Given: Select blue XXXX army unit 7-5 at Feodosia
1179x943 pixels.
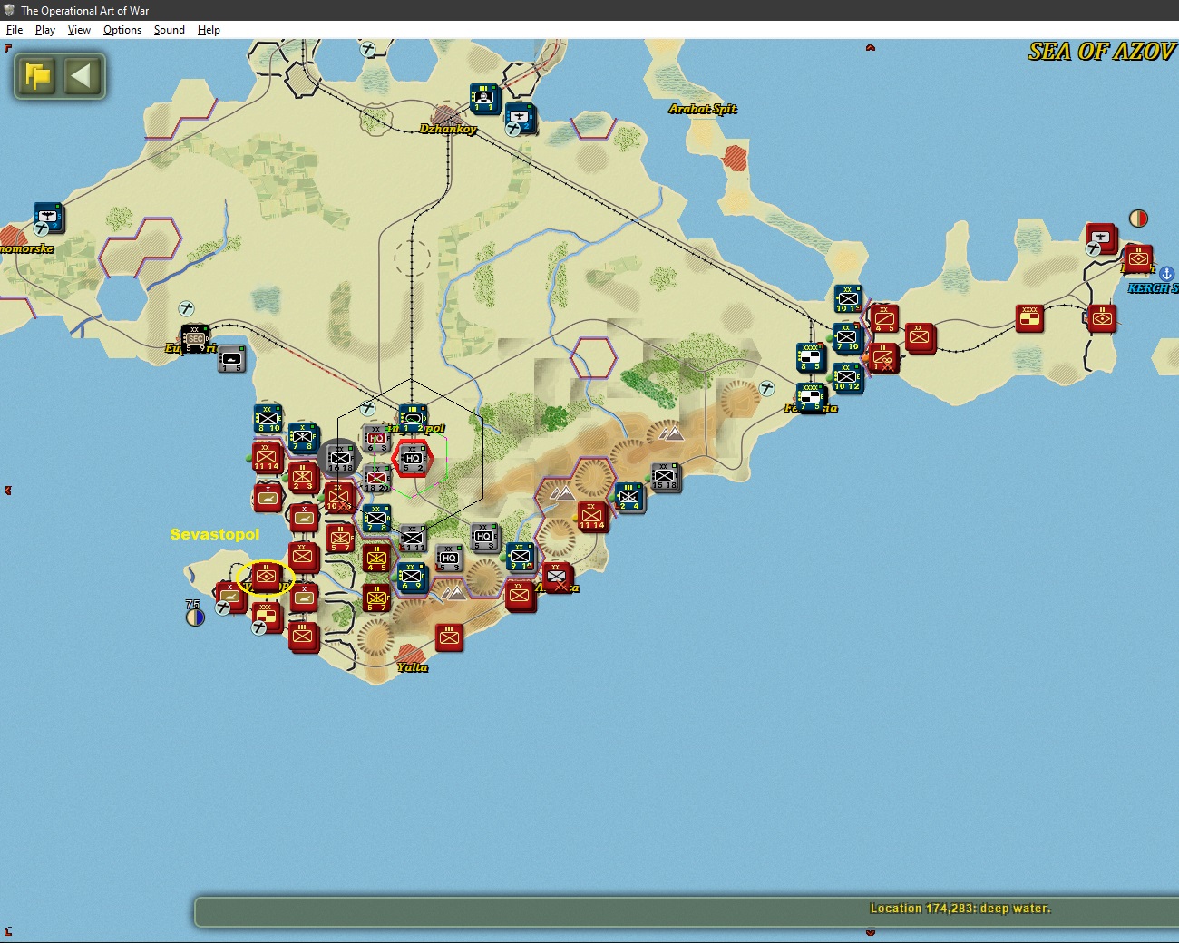Looking at the screenshot, I should 810,396.
